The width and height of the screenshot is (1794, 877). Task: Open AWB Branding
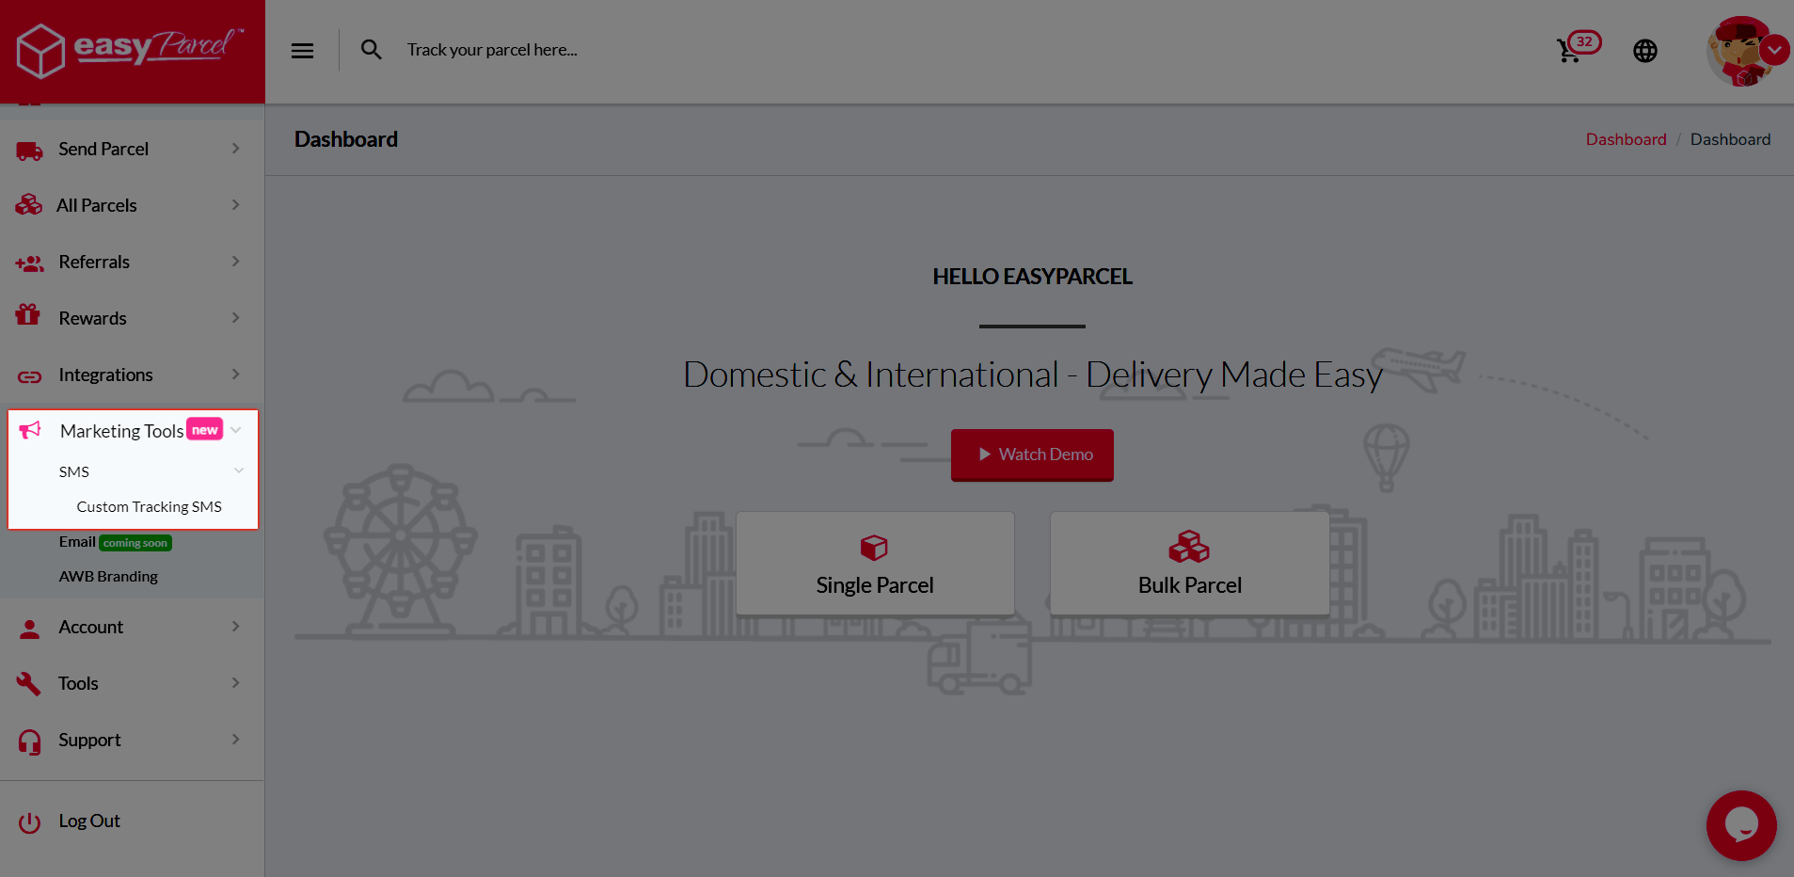click(108, 575)
